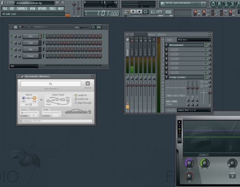Open the mixer PCI In L input dropdown

194,40
